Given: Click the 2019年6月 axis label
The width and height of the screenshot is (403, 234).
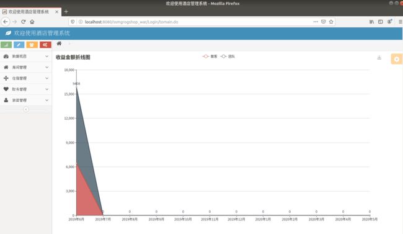Looking at the screenshot, I should click(76, 219).
